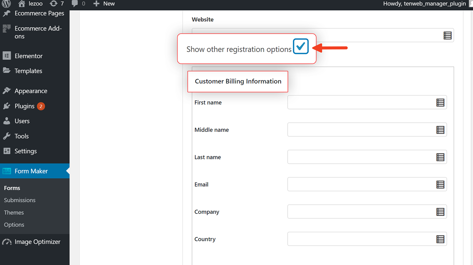This screenshot has height=265, width=473.
Task: Uncheck Show other registration options checkbox
Action: click(x=301, y=47)
